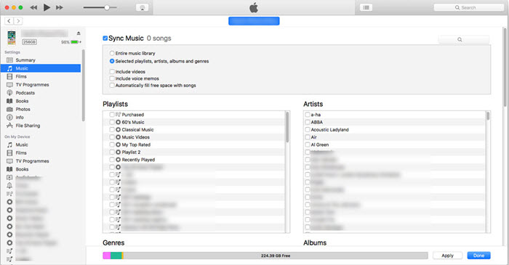This screenshot has height=265, width=509.
Task: Enable Automatically fill free space with songs
Action: 112,85
